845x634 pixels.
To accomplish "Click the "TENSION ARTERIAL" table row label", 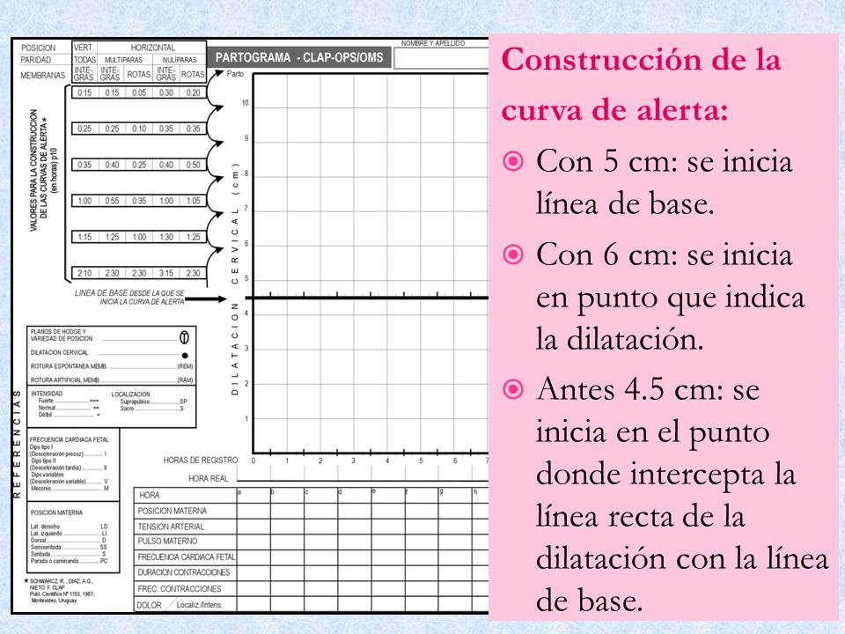I will pos(171,527).
